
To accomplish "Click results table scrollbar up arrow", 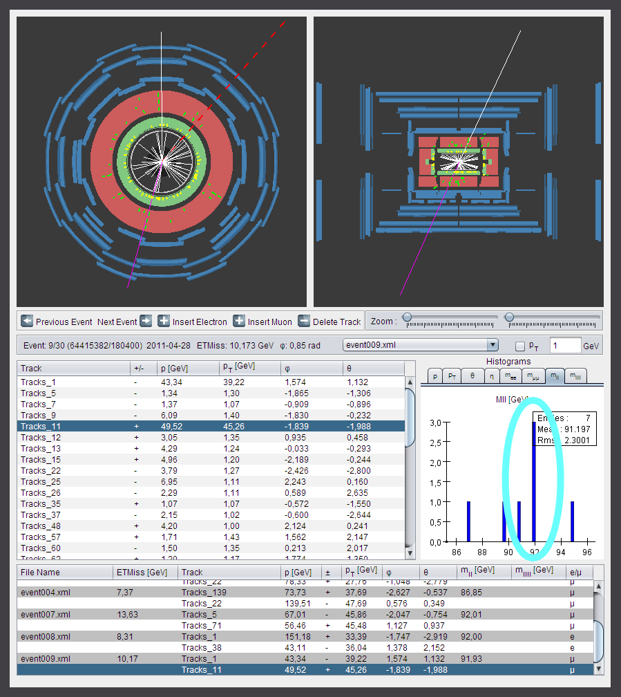I will [598, 586].
